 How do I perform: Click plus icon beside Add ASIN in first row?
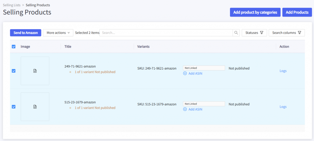185,74
